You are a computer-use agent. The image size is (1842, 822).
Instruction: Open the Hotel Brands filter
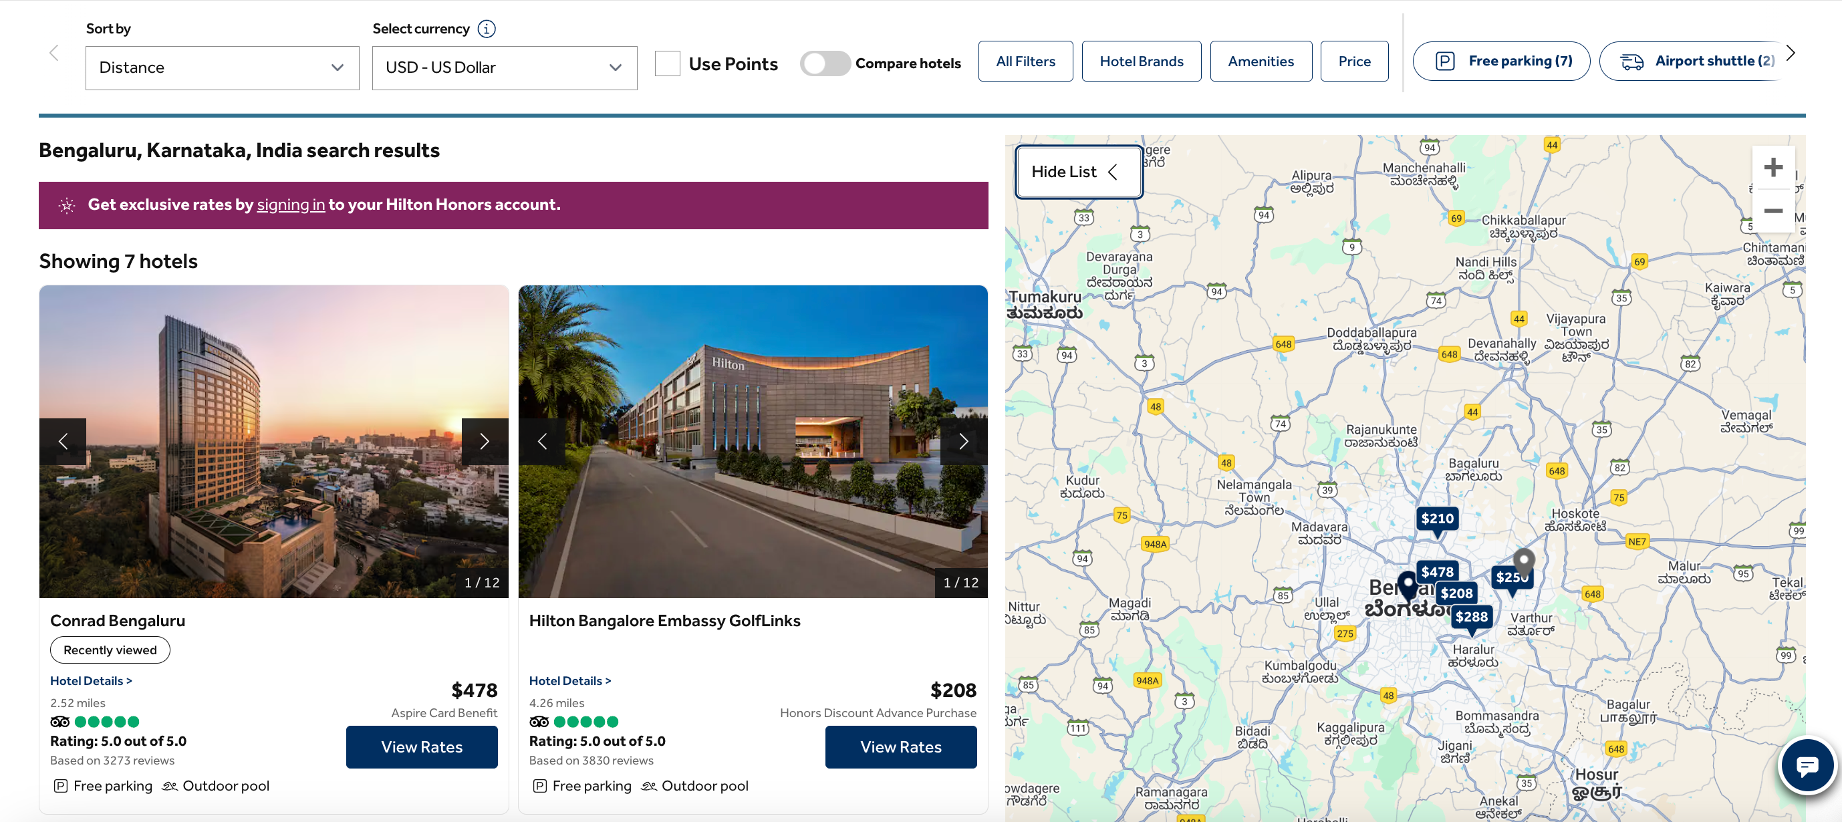(1142, 61)
